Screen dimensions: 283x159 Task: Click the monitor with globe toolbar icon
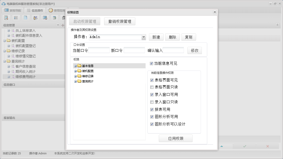click(45, 18)
